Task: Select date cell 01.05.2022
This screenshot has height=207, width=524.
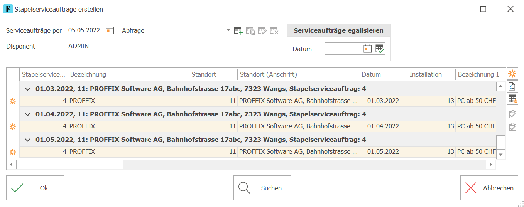Action: [x=383, y=152]
